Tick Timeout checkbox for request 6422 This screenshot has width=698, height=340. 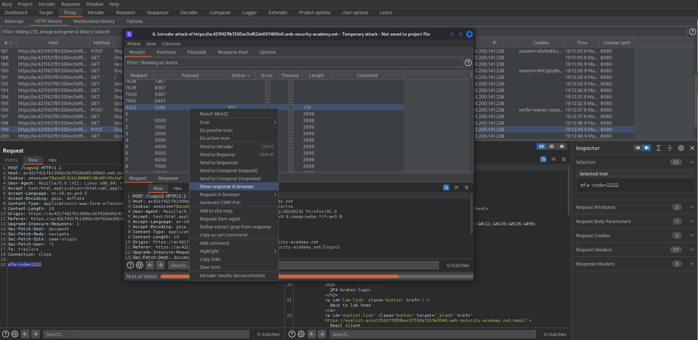pos(291,107)
